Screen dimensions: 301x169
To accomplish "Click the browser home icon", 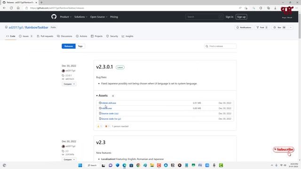I will click(18, 8).
